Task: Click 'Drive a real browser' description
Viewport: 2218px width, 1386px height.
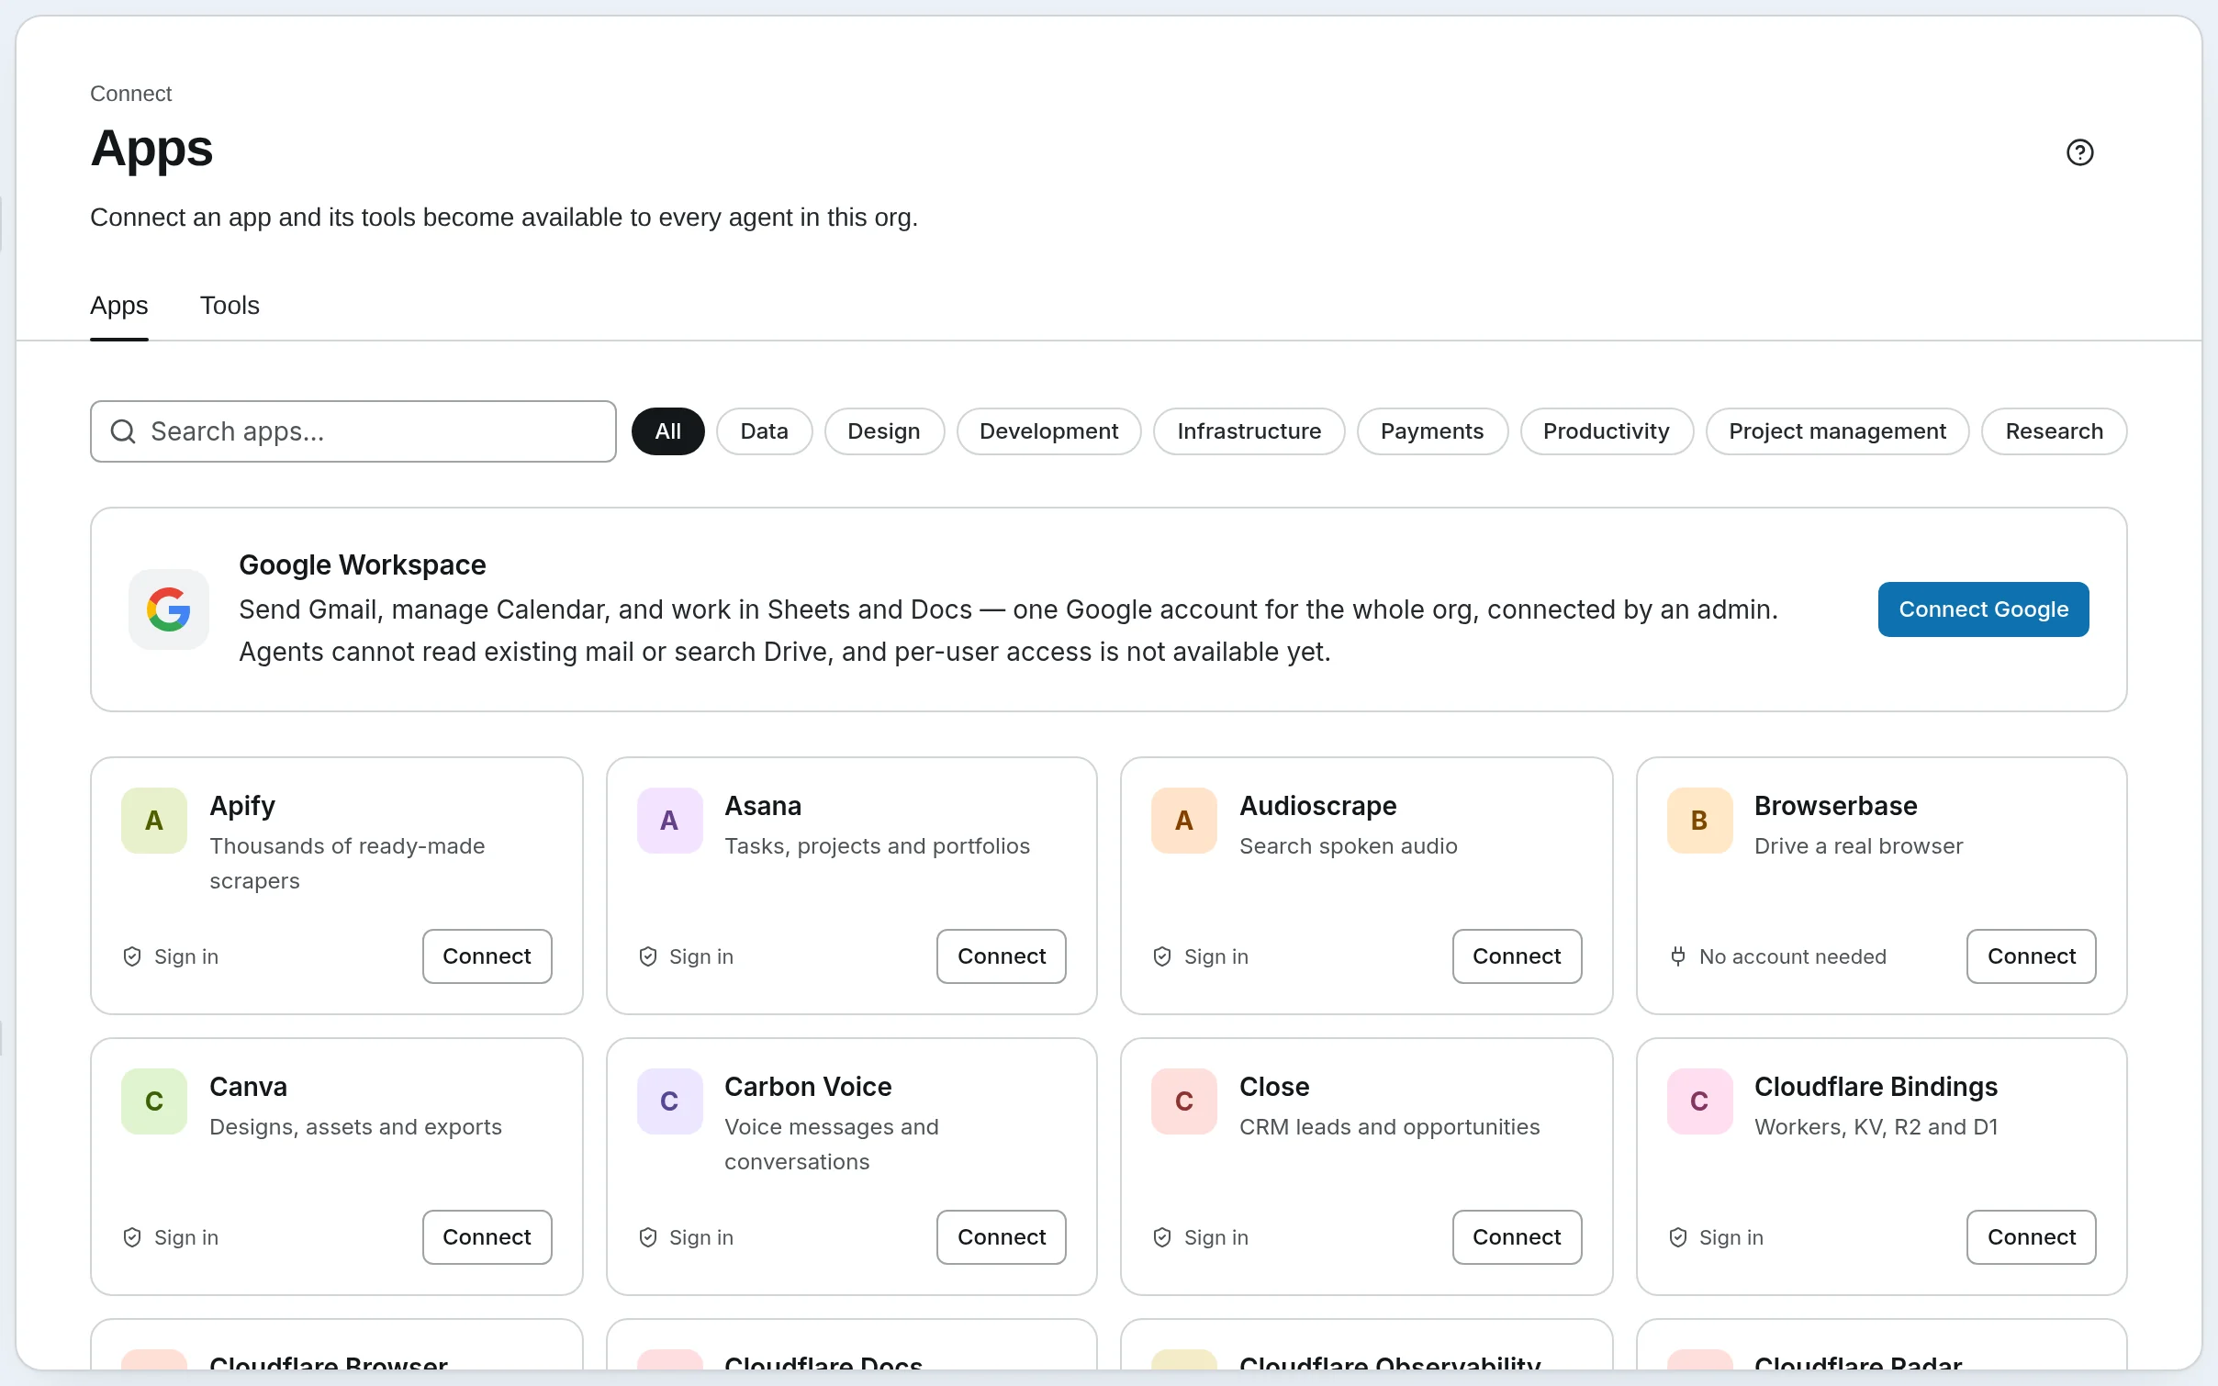Action: [x=1859, y=846]
